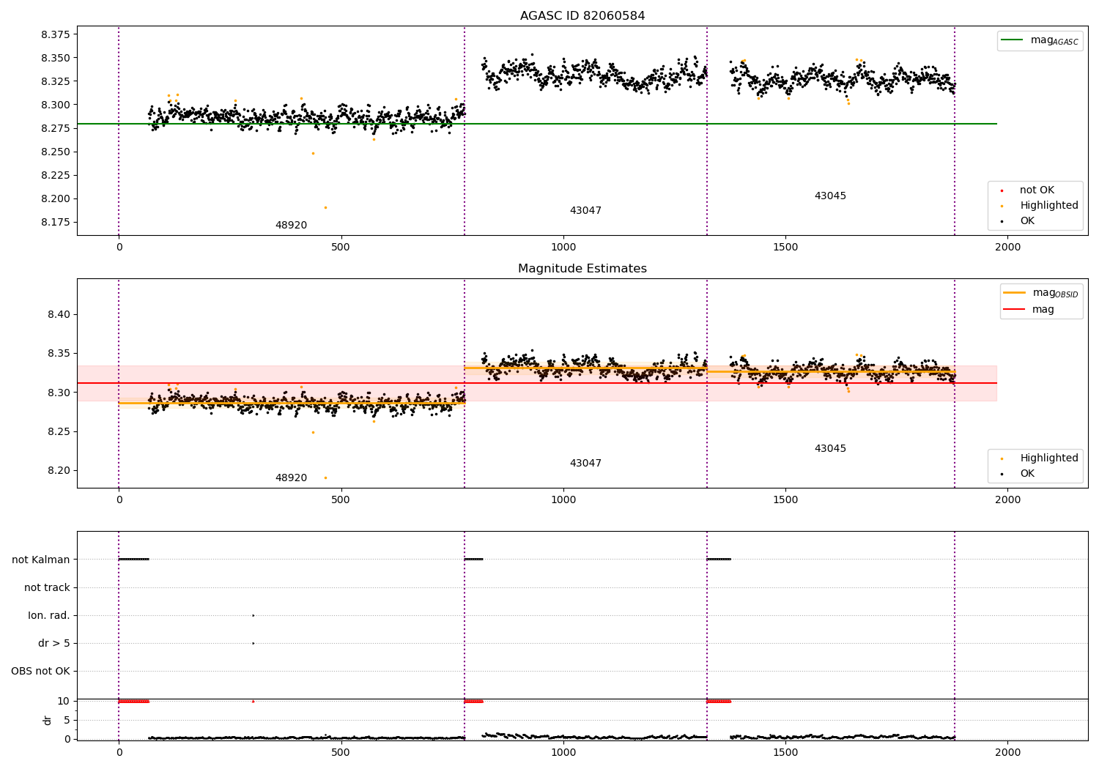The width and height of the screenshot is (1099, 769).
Task: Click the single marker on Ion. rad. row
Action: point(253,616)
